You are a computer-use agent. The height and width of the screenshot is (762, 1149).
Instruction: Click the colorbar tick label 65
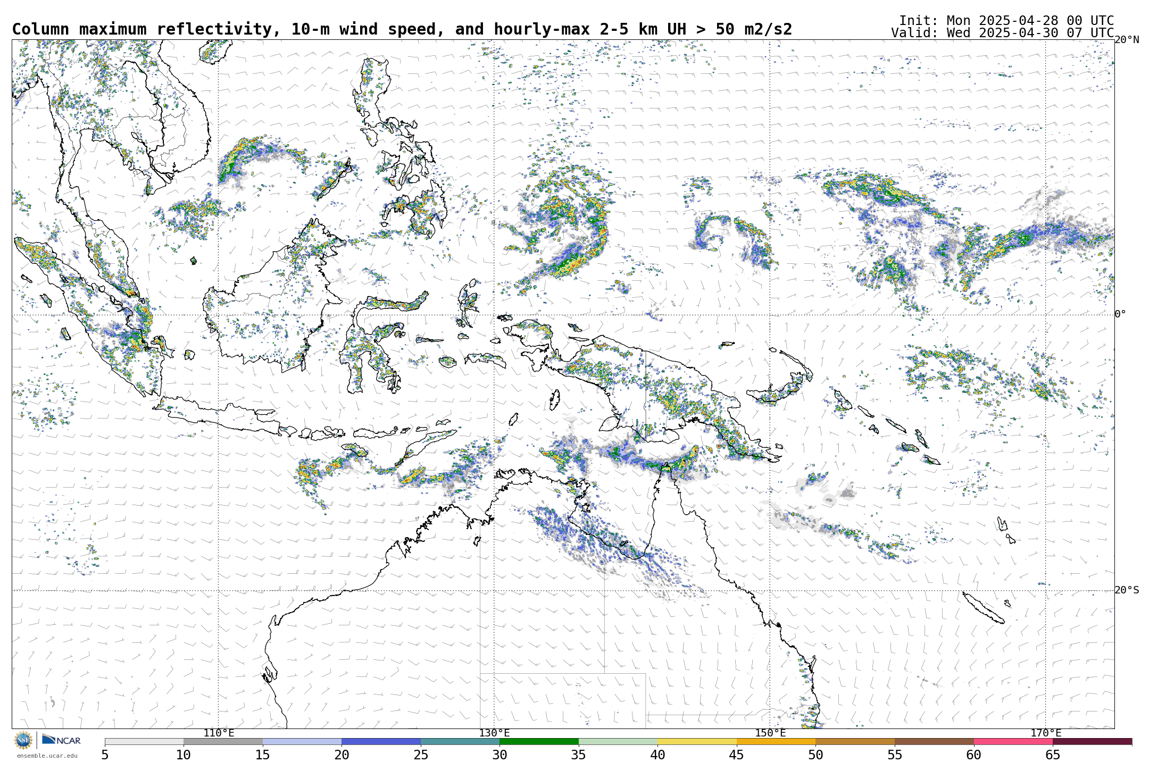[x=1053, y=755]
